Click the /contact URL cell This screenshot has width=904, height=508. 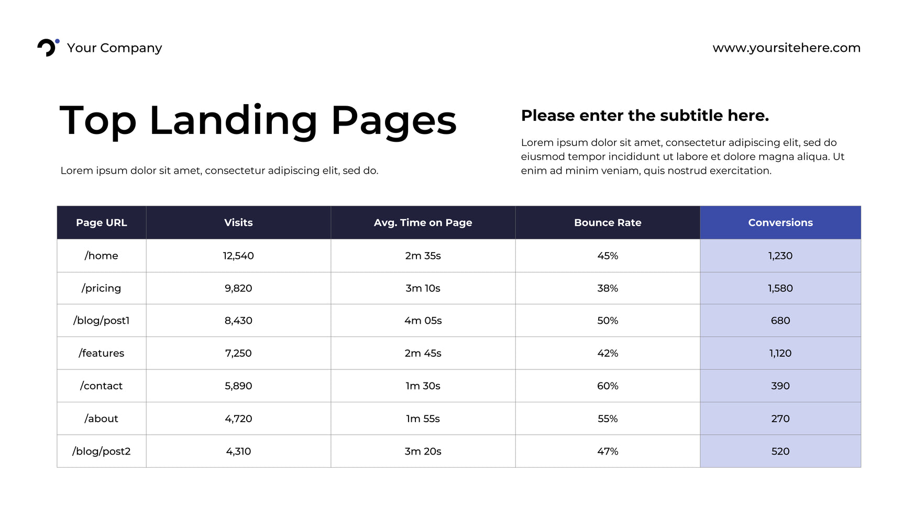coord(101,386)
